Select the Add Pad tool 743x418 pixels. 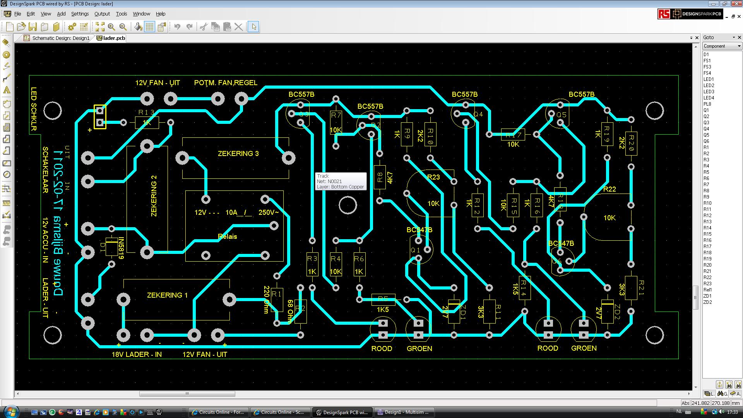point(6,55)
